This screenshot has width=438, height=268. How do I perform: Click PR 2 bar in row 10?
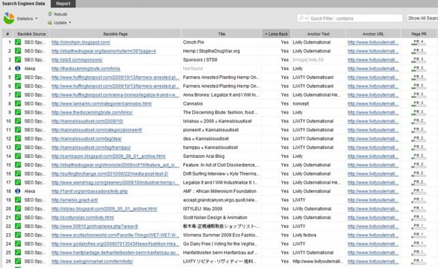(x=418, y=121)
